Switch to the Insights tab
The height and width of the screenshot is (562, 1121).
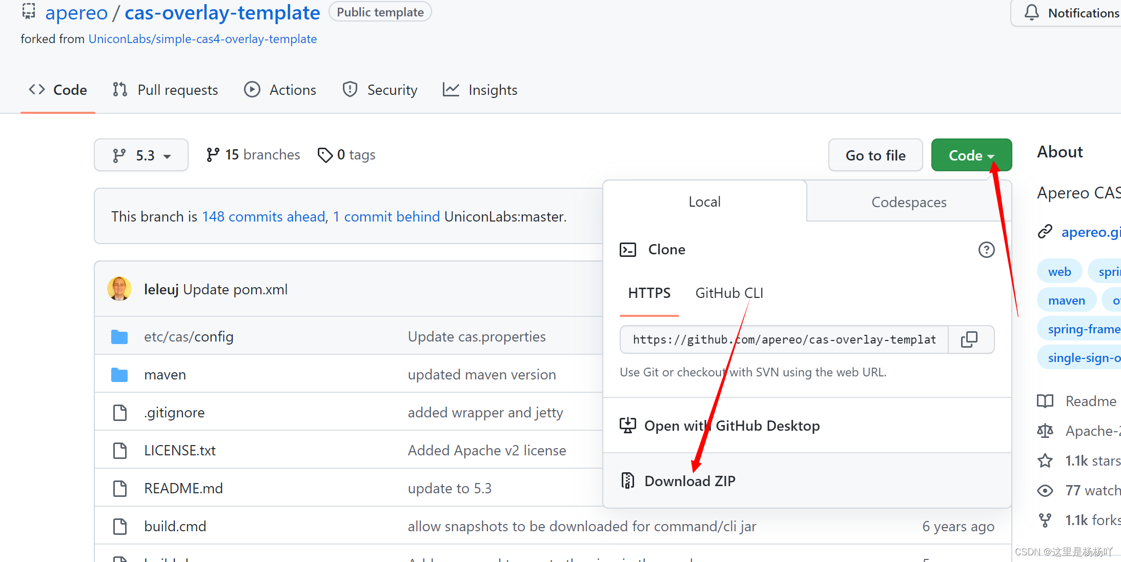click(480, 90)
